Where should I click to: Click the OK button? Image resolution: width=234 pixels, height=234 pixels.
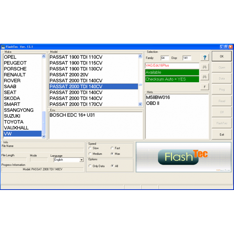[222, 56]
